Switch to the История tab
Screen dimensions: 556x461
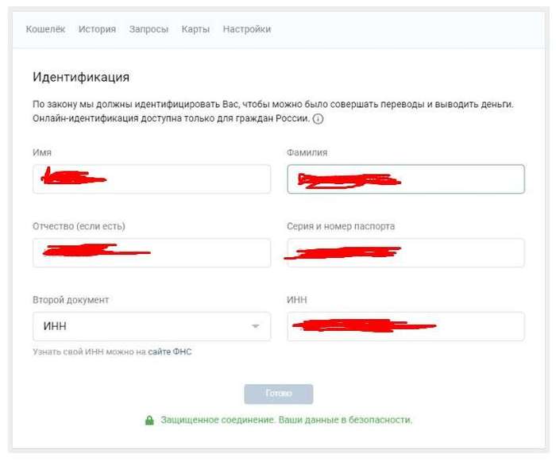click(x=97, y=29)
